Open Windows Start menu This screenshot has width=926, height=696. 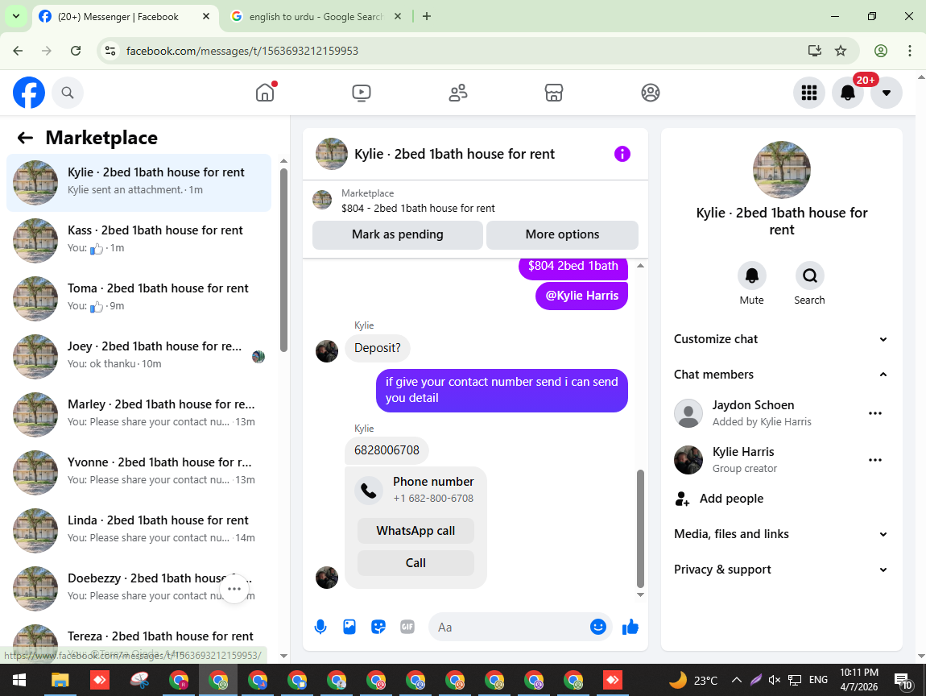tap(19, 681)
